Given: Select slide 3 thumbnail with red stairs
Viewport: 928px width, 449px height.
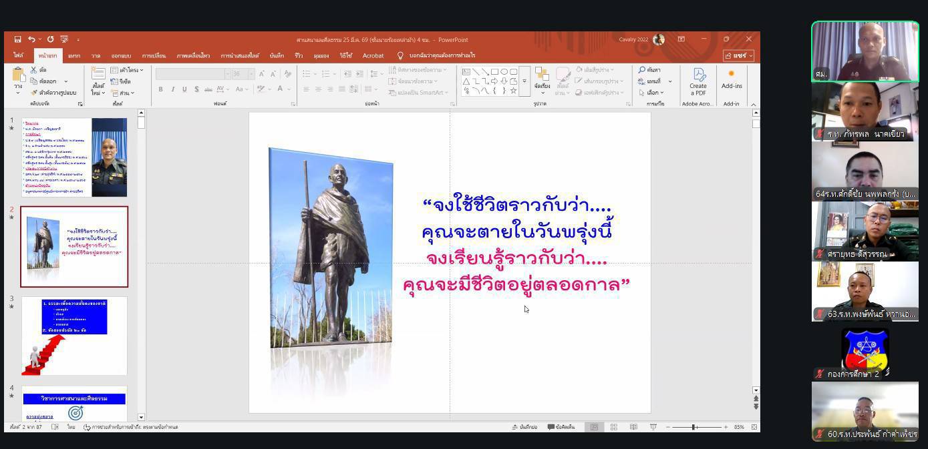Looking at the screenshot, I should click(74, 336).
